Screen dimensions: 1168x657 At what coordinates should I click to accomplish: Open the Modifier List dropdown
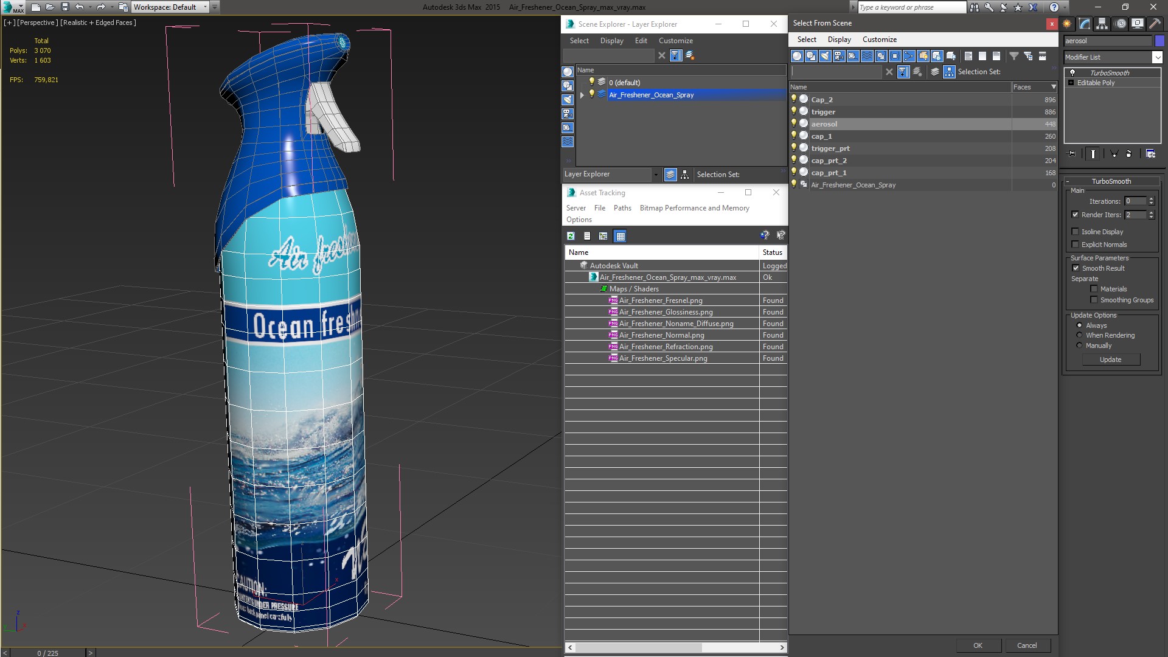tap(1156, 57)
